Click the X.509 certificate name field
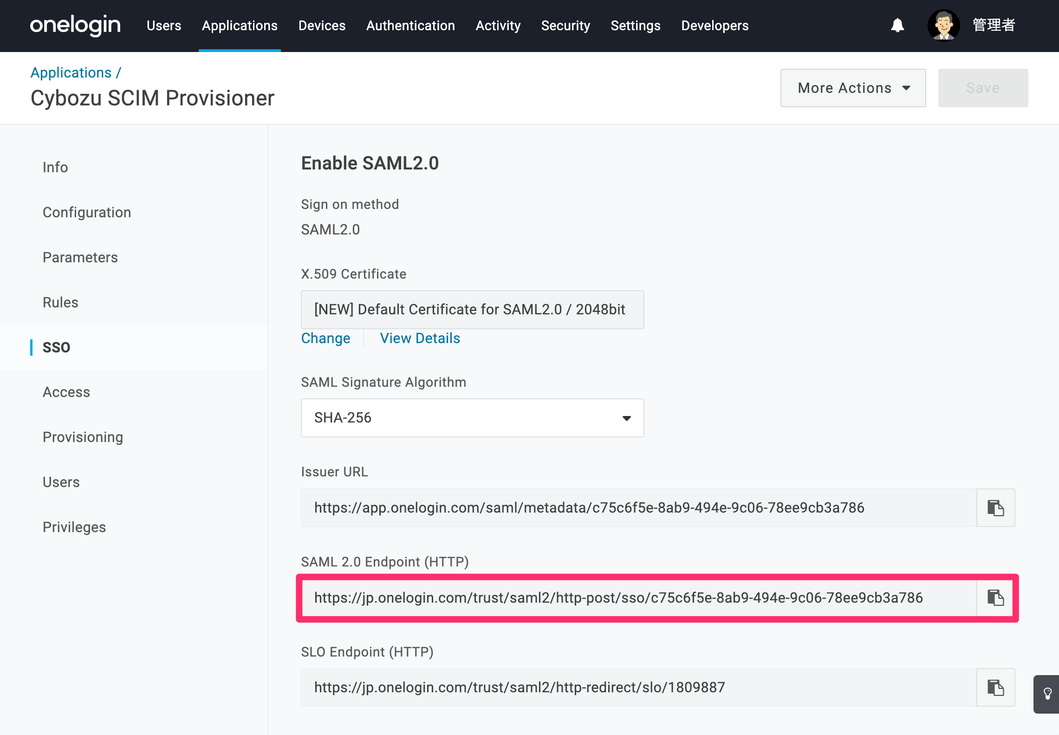The height and width of the screenshot is (735, 1059). (x=472, y=310)
